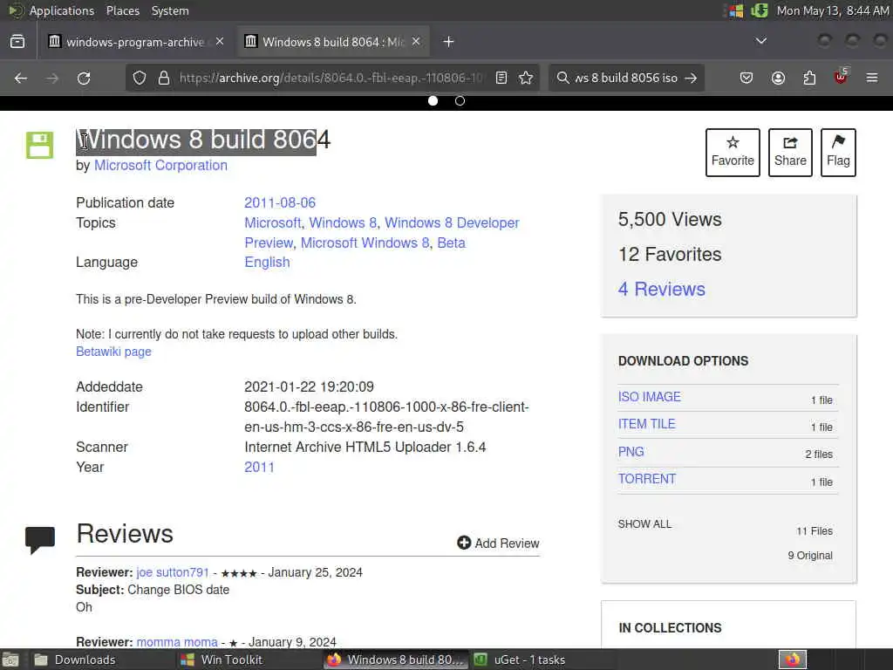
Task: Open the extensions puzzle icon
Action: [809, 78]
